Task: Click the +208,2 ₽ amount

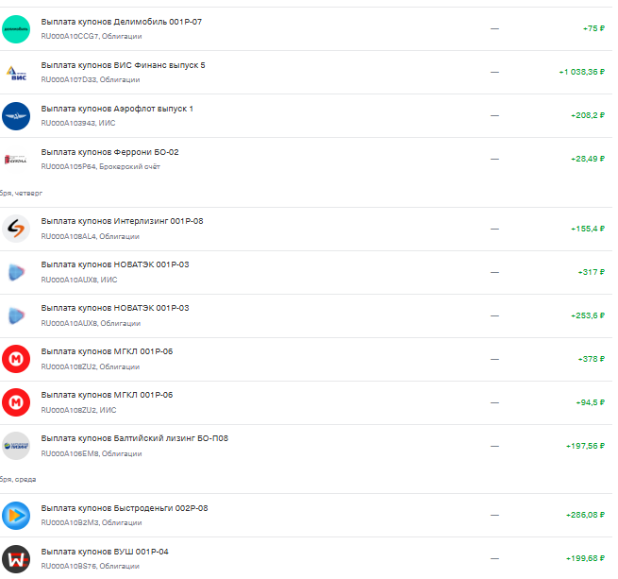Action: click(x=588, y=115)
